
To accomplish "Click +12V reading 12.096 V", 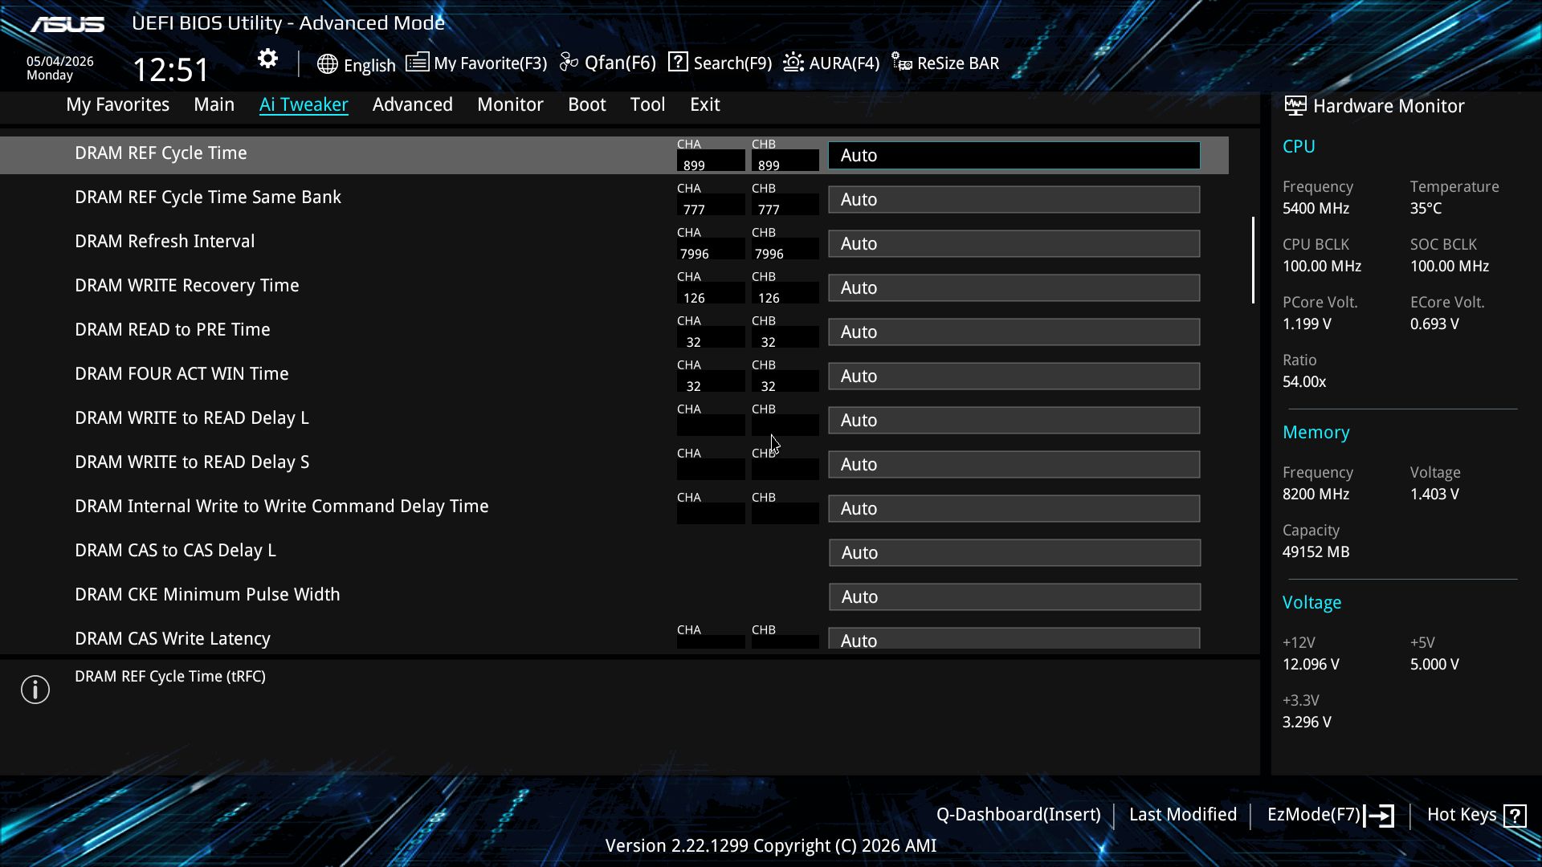I will point(1311,665).
